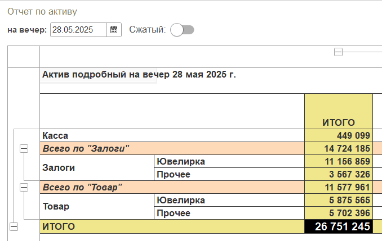Click the 'Всего по "Товар"' total 11 577 961
The width and height of the screenshot is (382, 241).
click(x=339, y=187)
